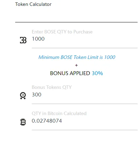Click the Bitcoin amount 0.02748074 field

coord(84,121)
